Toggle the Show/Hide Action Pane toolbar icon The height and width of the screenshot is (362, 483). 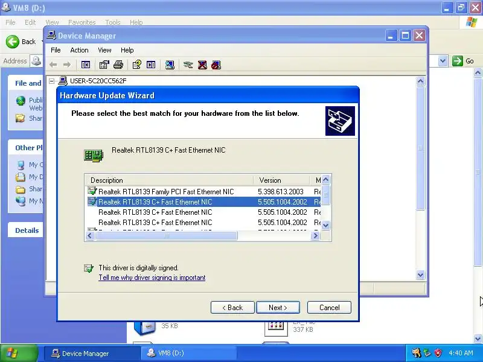pyautogui.click(x=151, y=65)
